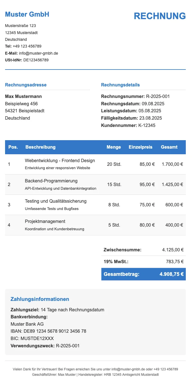Select the Backend-Programmierung line item

95,184
